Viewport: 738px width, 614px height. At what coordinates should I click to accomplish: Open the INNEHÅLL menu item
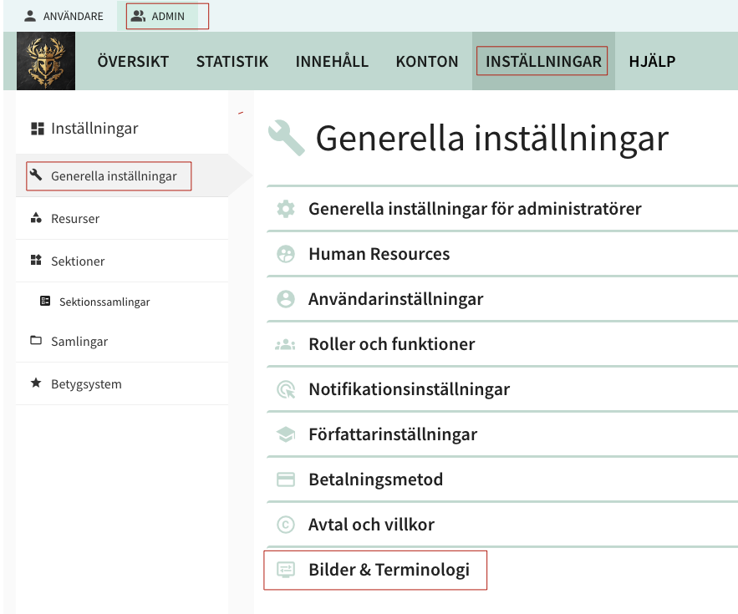(331, 60)
